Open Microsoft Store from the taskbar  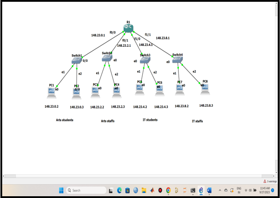(128, 191)
